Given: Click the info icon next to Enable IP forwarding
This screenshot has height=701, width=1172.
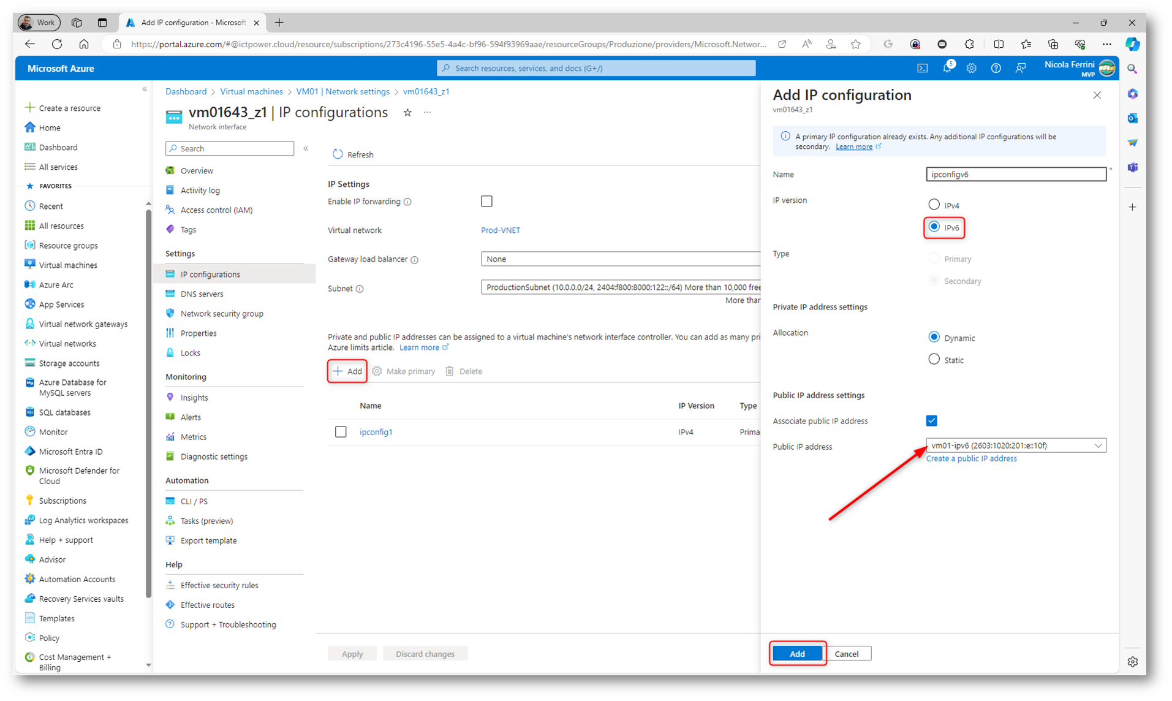Looking at the screenshot, I should tap(408, 202).
